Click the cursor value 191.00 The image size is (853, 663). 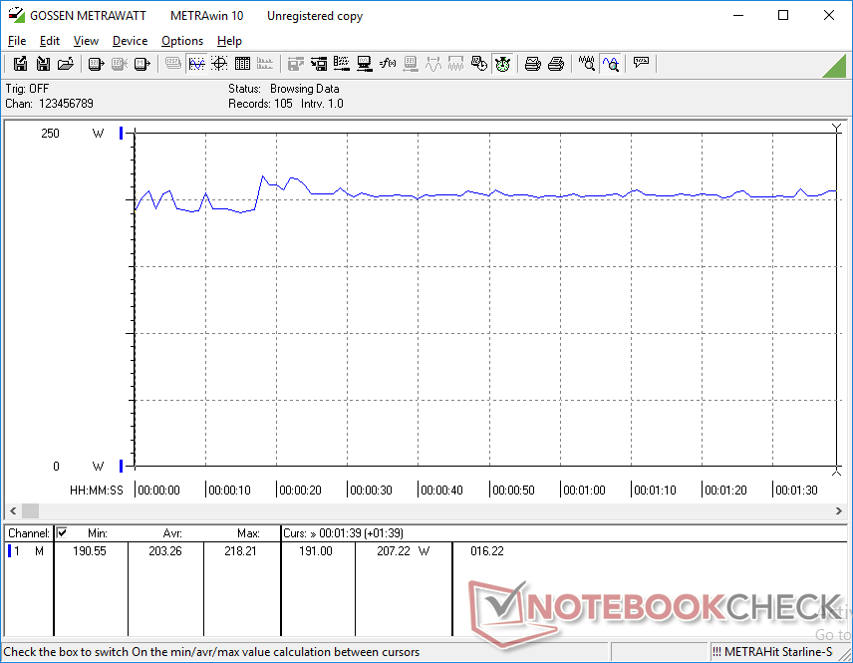[x=316, y=551]
